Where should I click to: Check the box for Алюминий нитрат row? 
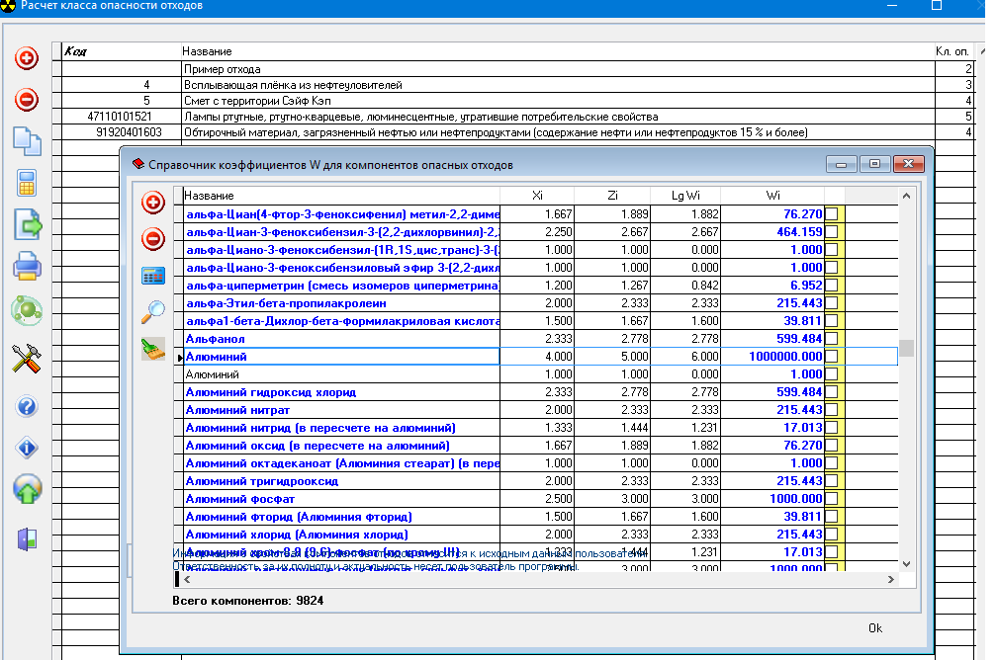coord(831,410)
